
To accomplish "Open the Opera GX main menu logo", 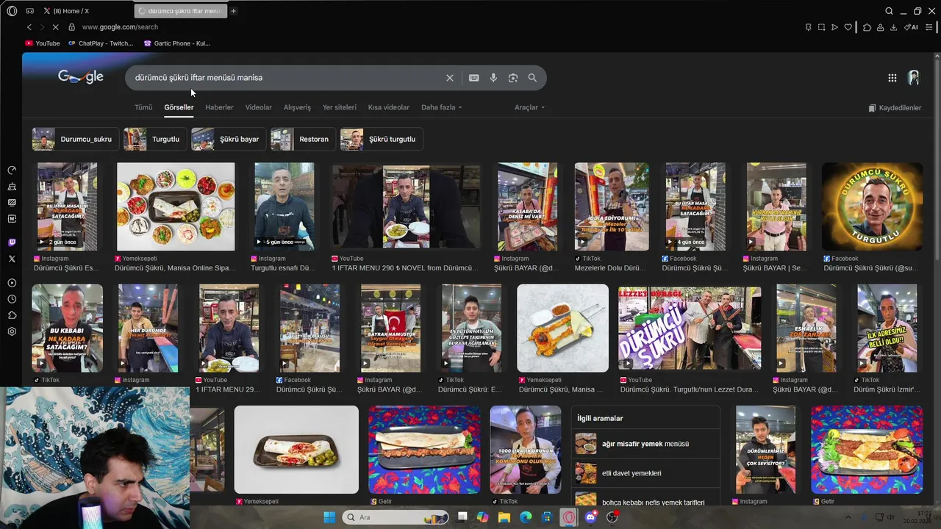I will 12,11.
